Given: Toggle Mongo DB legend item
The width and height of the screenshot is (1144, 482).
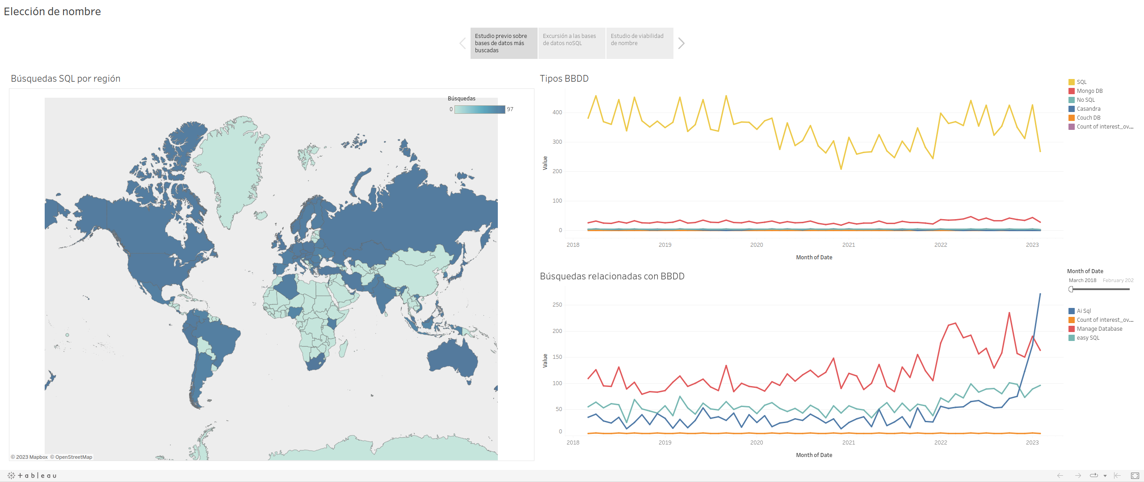Looking at the screenshot, I should pos(1089,91).
